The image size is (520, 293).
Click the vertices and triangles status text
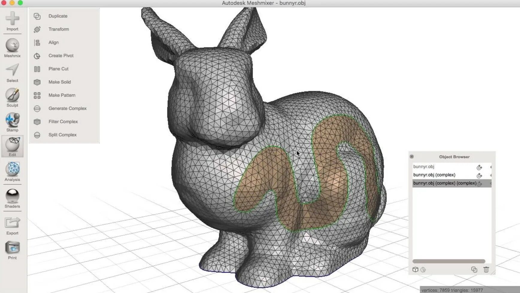452,290
